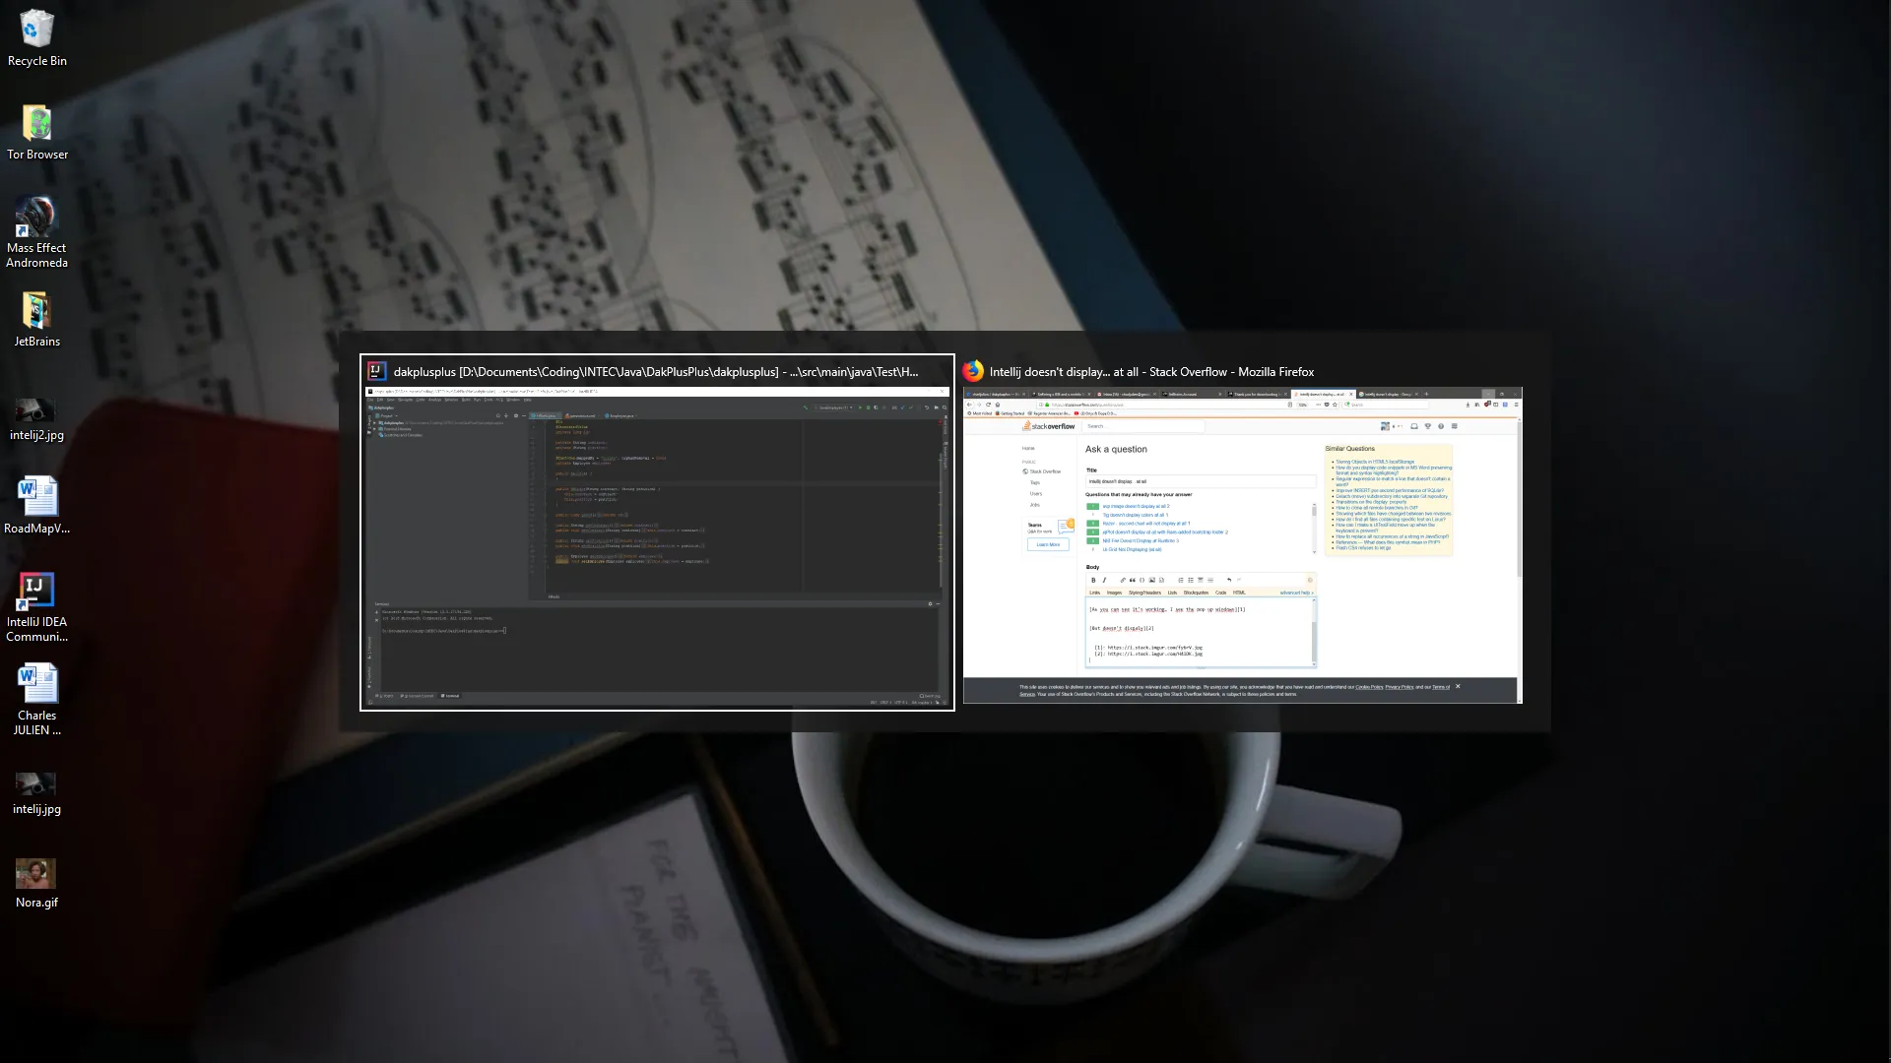
Task: Switch to the dakplusplus IntelliJ window thumbnail
Action: pos(657,546)
